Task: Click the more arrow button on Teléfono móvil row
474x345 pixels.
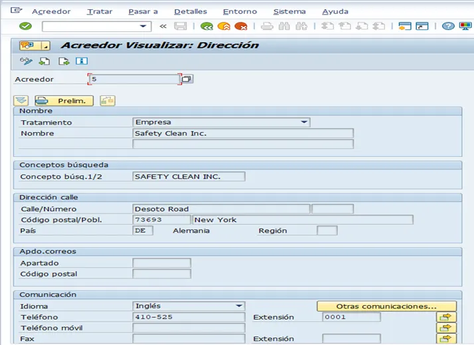Action: 447,328
